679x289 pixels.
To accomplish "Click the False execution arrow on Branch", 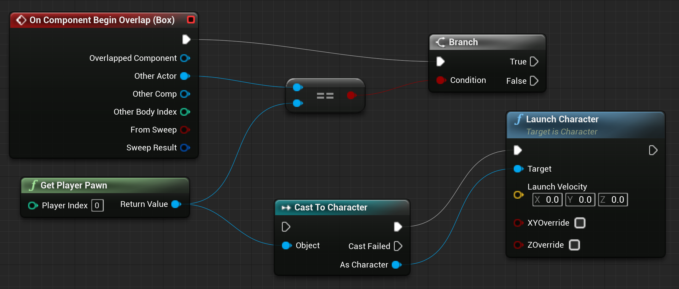I will tap(534, 81).
